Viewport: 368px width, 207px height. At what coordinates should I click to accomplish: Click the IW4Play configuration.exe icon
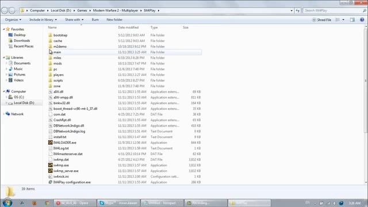tap(50, 182)
